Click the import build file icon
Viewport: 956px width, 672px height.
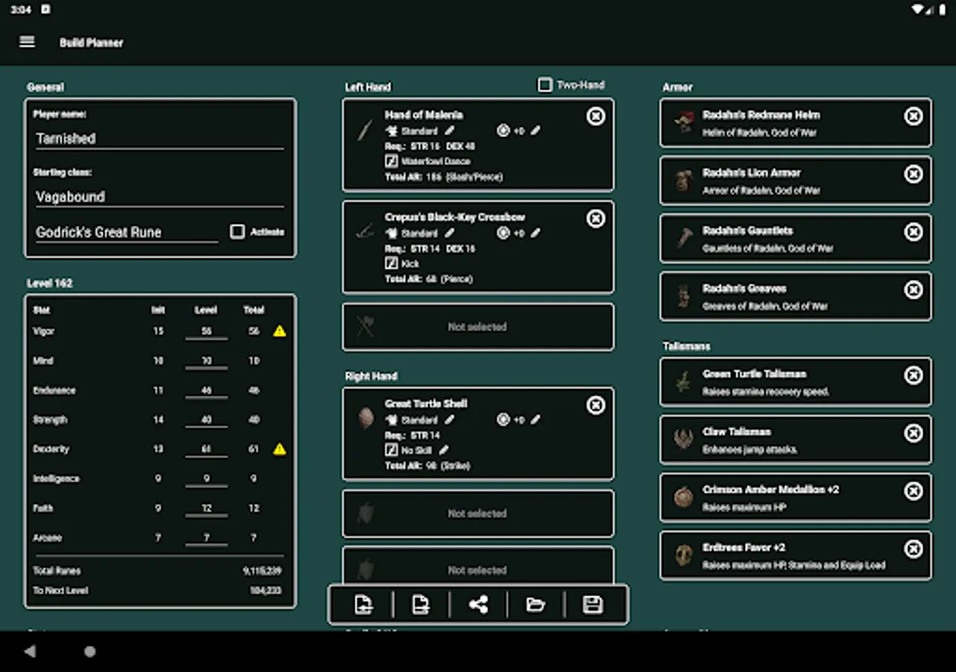(364, 605)
